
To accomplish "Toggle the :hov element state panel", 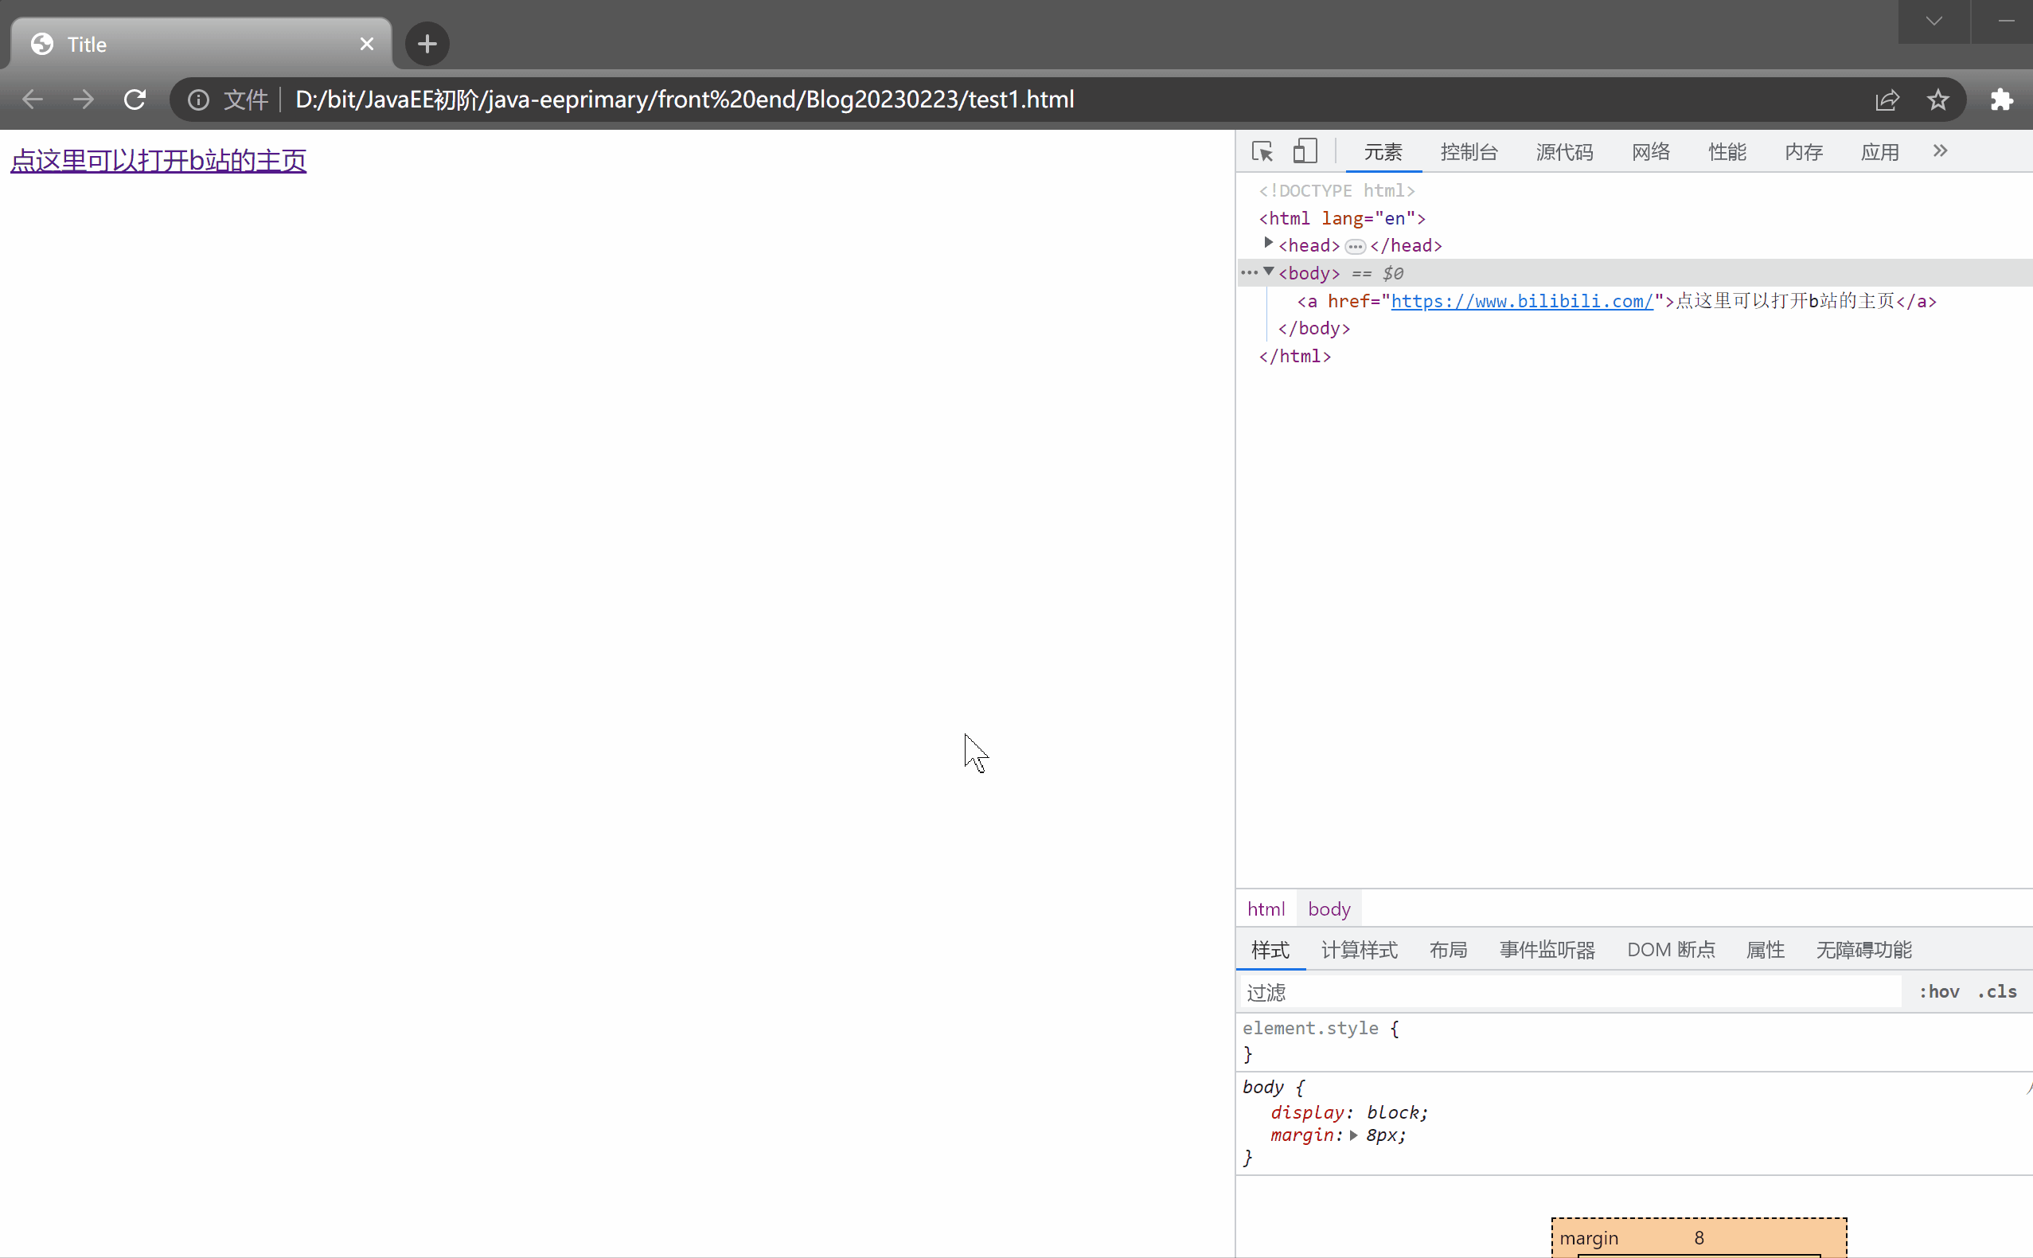I will [1939, 991].
